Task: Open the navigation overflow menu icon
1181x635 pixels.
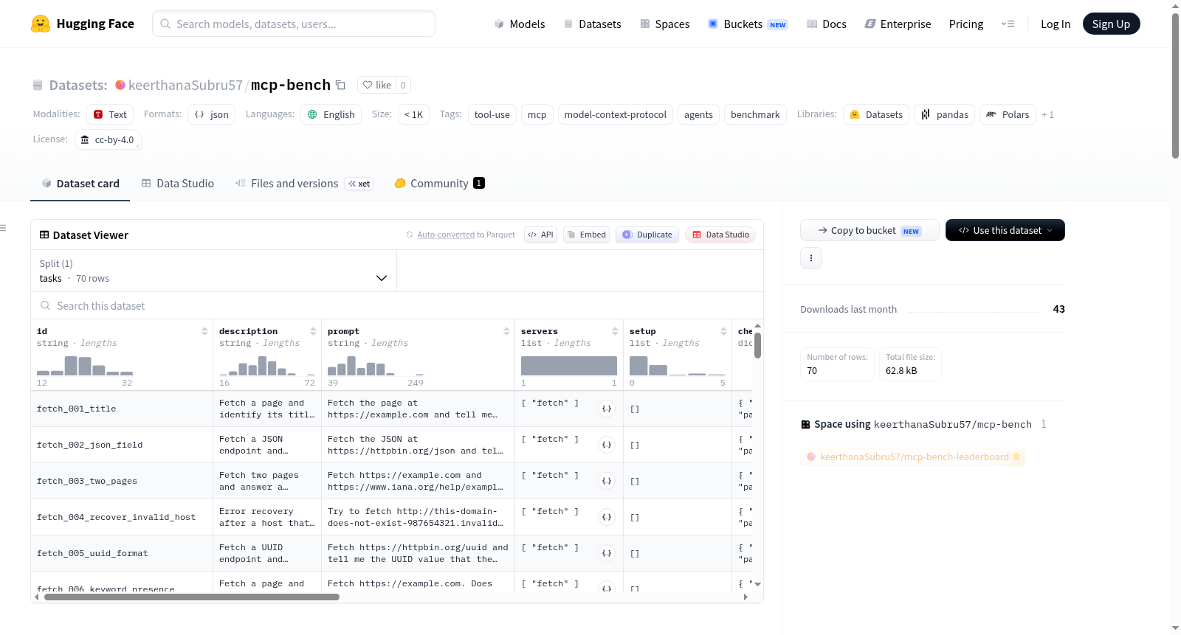Action: coord(1008,24)
